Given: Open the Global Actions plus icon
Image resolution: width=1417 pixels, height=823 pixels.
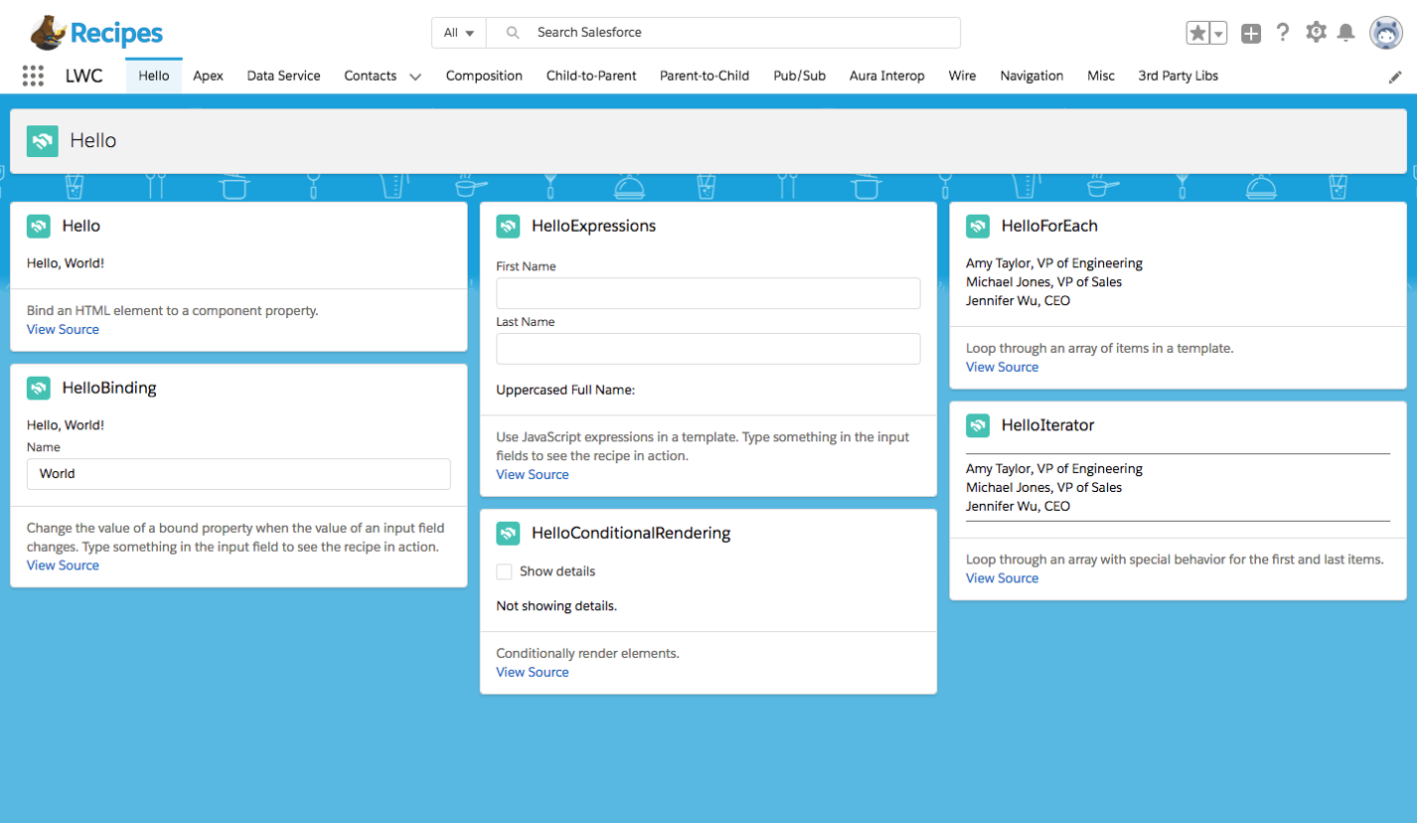Looking at the screenshot, I should coord(1251,33).
